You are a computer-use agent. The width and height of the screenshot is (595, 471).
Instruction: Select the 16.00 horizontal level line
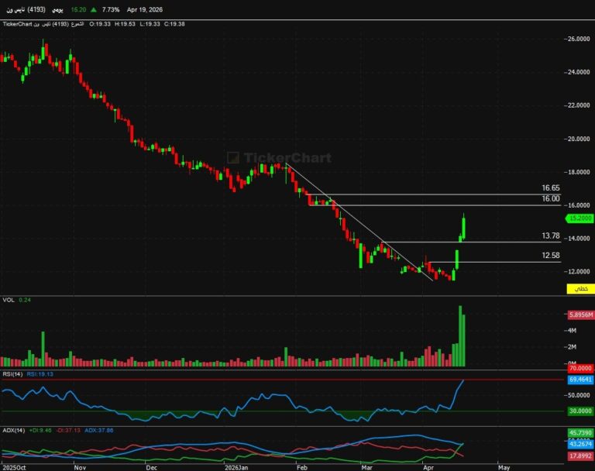434,205
